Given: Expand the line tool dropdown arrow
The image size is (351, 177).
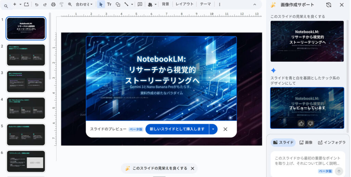Looking at the screenshot, I should click(x=132, y=4).
